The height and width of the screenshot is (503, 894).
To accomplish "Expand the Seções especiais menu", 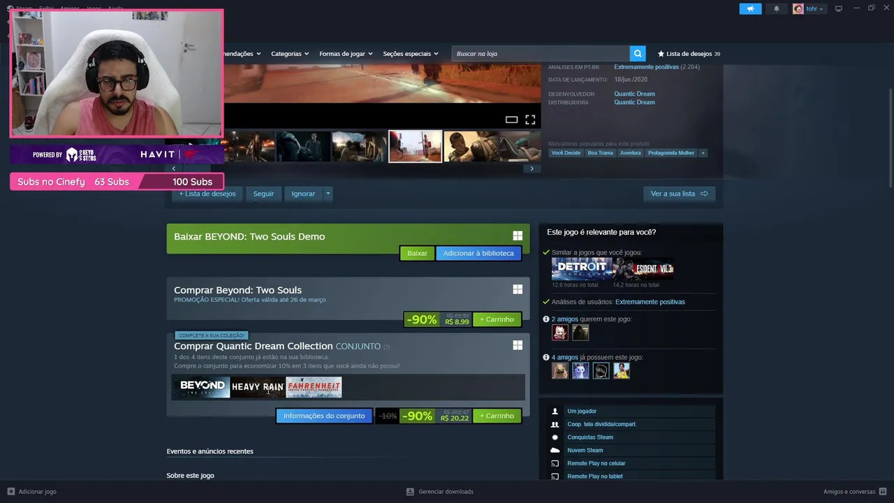I will (411, 54).
